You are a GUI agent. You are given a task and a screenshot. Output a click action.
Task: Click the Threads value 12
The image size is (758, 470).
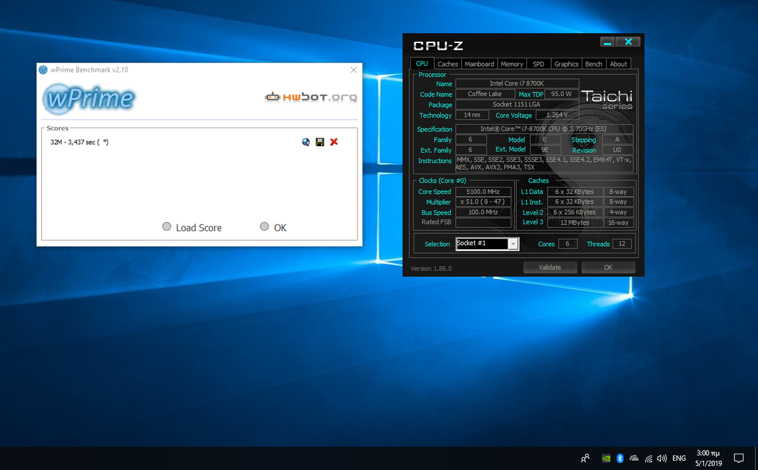[622, 243]
